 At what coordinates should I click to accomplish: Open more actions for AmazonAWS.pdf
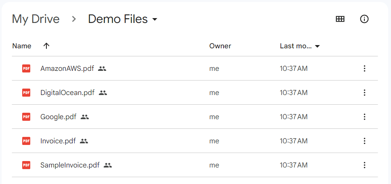(x=364, y=68)
